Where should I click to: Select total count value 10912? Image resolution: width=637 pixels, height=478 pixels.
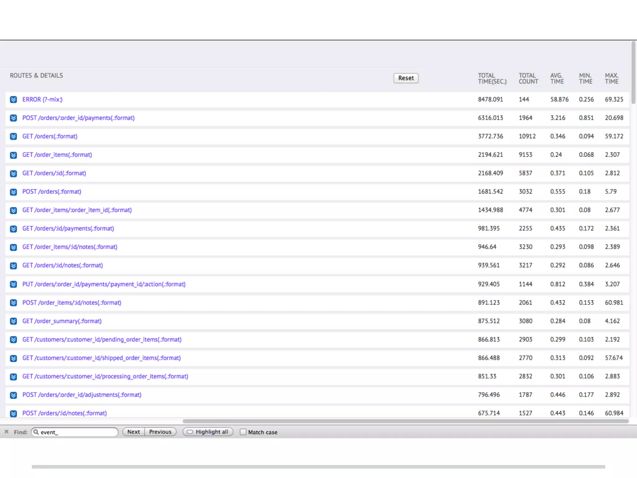[x=527, y=136]
